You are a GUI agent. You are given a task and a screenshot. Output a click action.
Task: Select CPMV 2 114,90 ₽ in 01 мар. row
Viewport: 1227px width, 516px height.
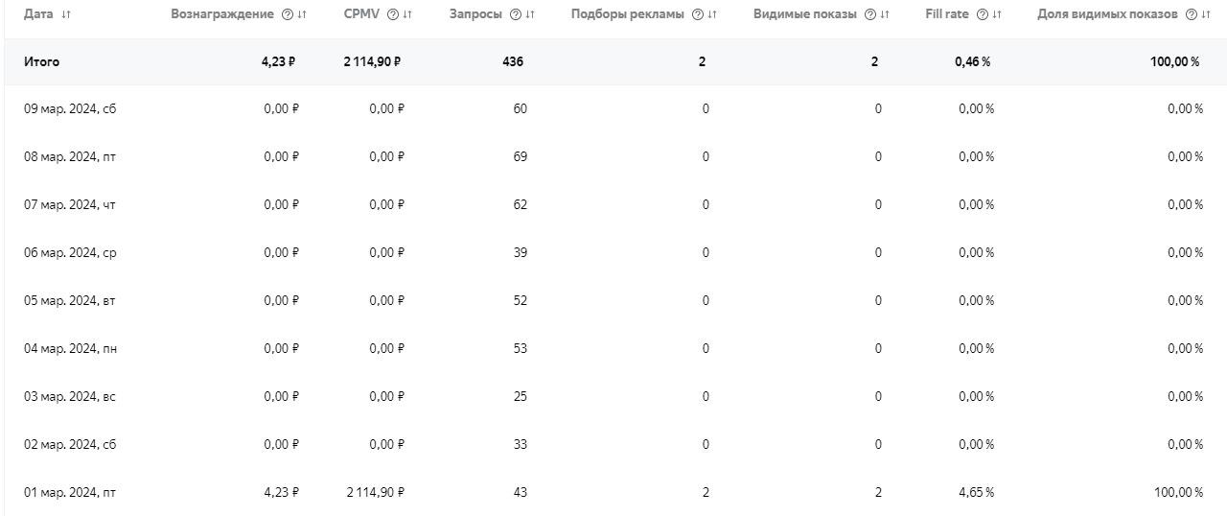point(376,493)
